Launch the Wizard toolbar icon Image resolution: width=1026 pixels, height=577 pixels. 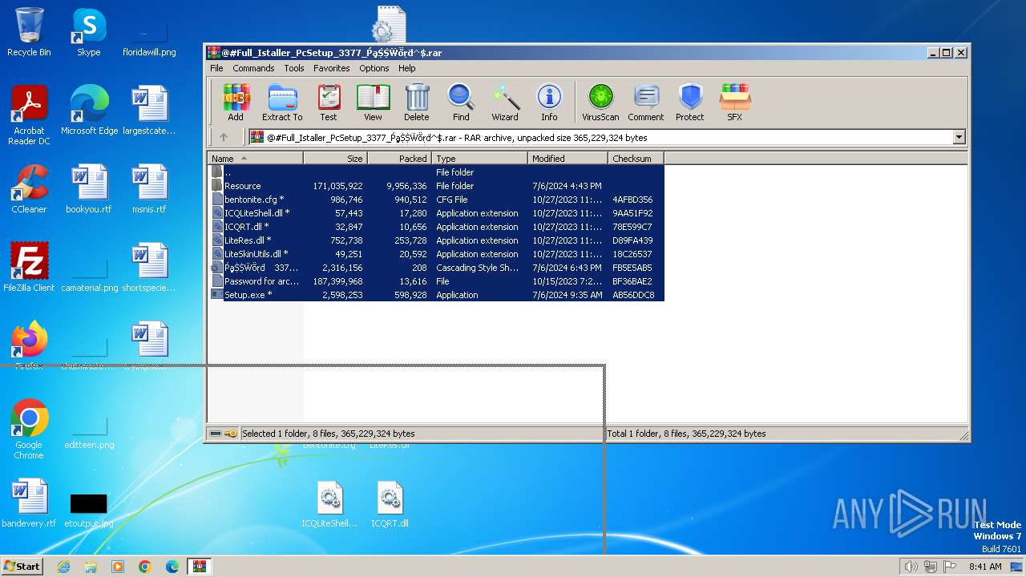tap(505, 102)
